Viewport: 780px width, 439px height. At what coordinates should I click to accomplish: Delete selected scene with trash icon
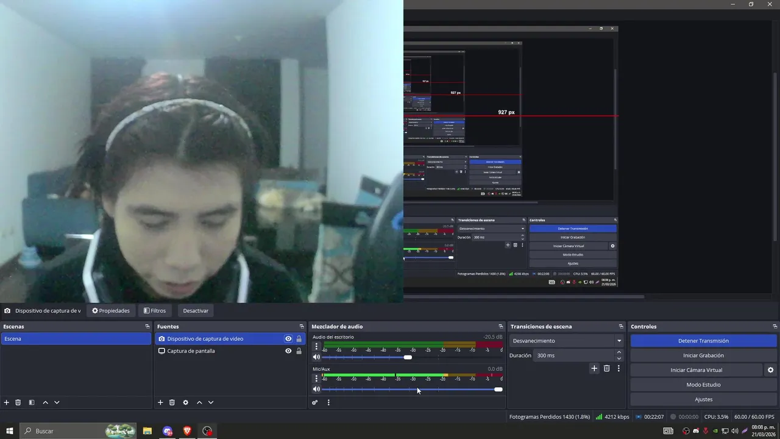18,402
